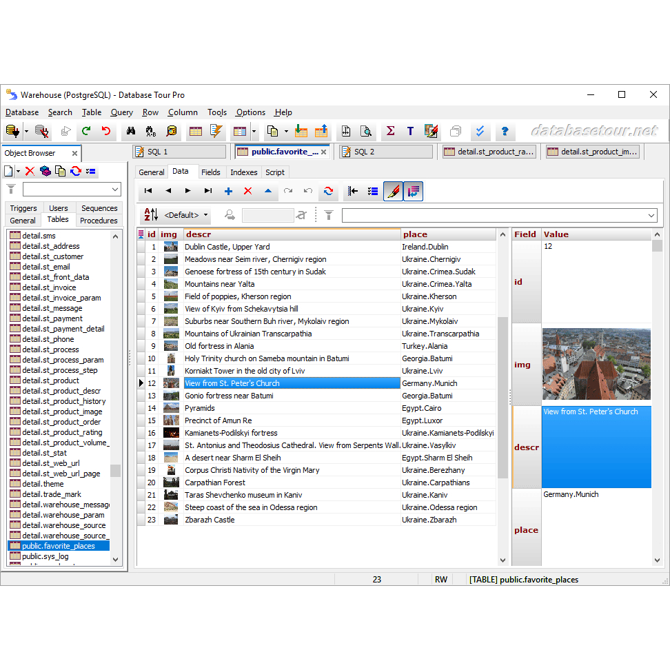Image resolution: width=670 pixels, height=670 pixels.
Task: Toggle the grid view icon beside the pen
Action: [414, 191]
